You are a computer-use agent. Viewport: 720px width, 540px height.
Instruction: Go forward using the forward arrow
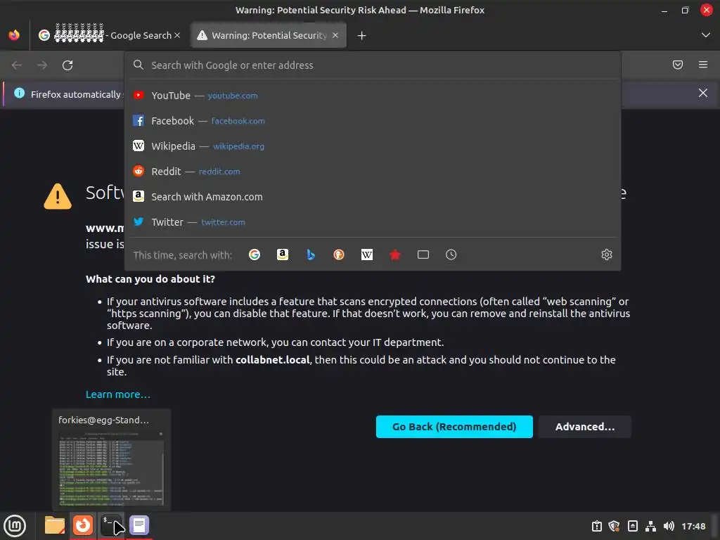point(42,65)
